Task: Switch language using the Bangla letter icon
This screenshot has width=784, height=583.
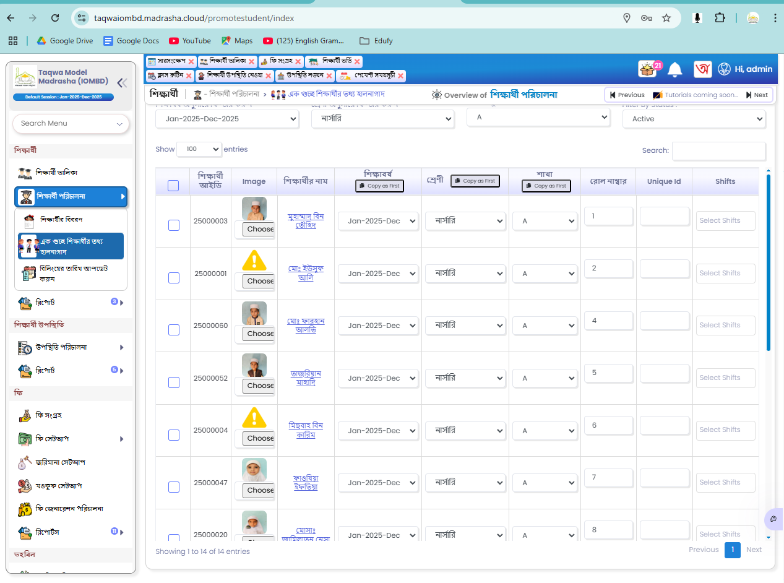Action: [702, 69]
